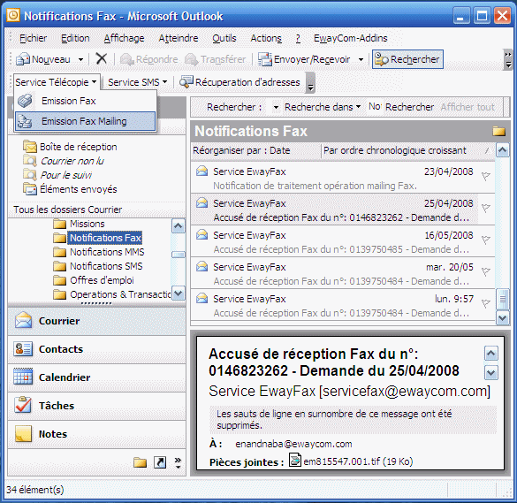Open the ? help menu
517x503 pixels.
298,38
